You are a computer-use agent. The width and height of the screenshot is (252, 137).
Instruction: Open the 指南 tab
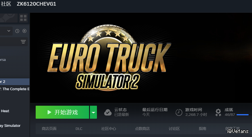tap(203, 129)
